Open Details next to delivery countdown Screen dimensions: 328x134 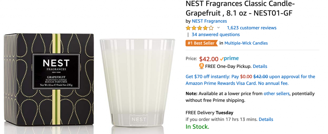pyautogui.click(x=266, y=119)
